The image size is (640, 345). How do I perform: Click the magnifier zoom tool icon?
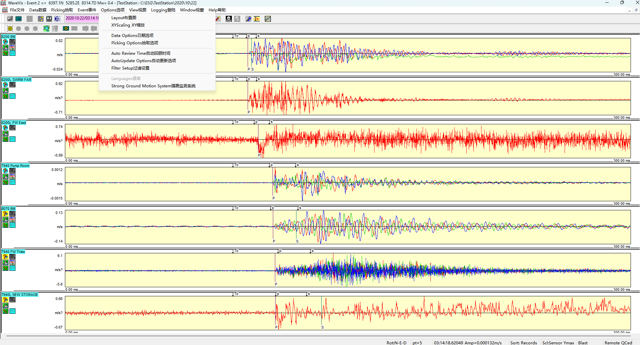click(248, 19)
